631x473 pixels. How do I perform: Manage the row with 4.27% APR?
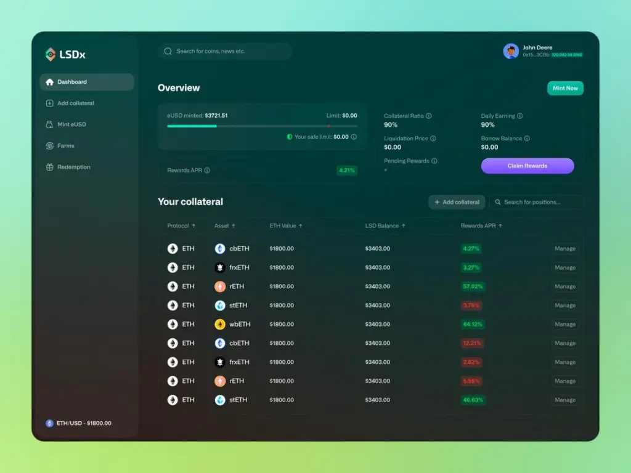[x=565, y=249]
